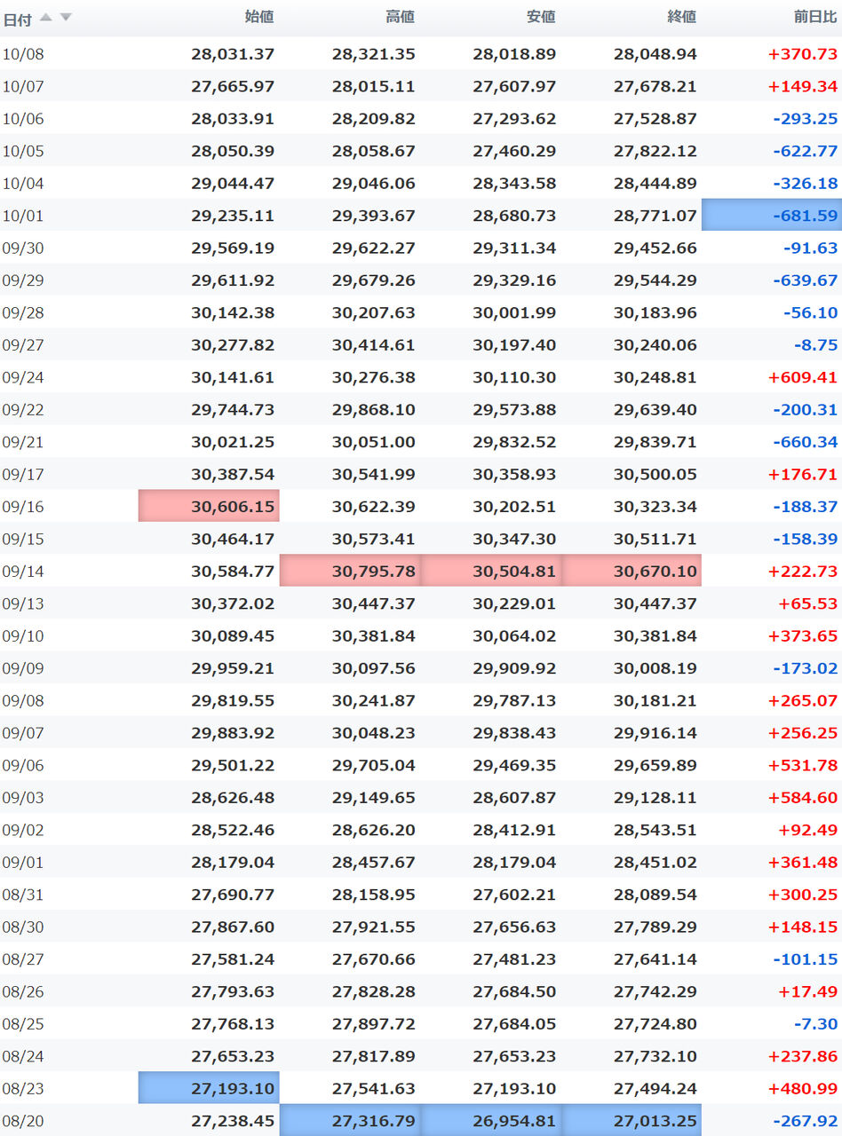Select the change value -639.67
This screenshot has width=842, height=1136.
[x=805, y=280]
